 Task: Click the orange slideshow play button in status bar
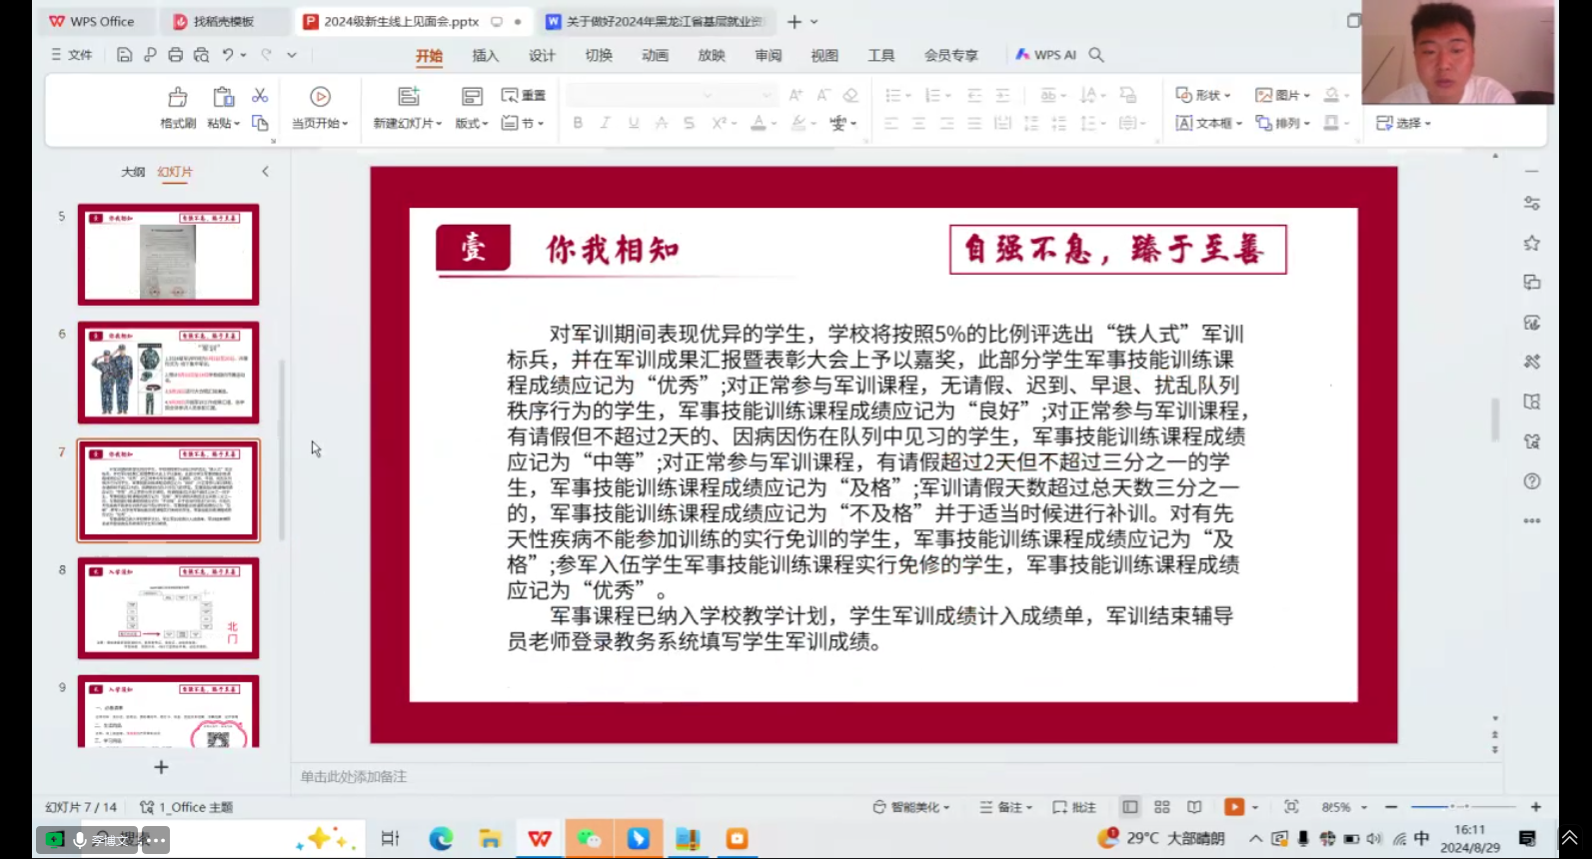pyautogui.click(x=1234, y=807)
